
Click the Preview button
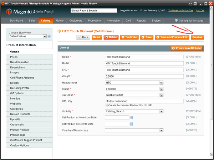197,37
